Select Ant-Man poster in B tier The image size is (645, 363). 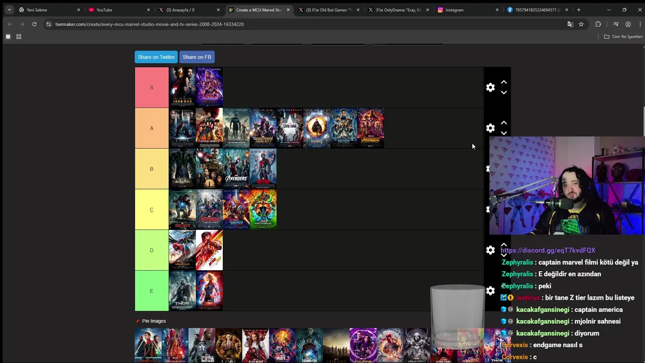(x=263, y=169)
